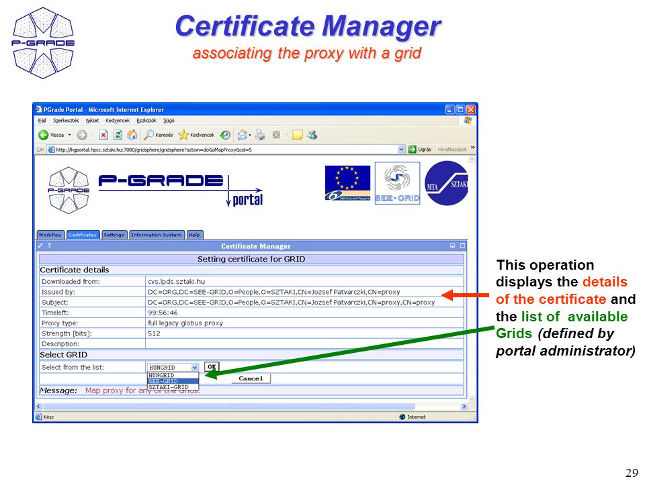Click the Print icon in toolbar

pyautogui.click(x=260, y=135)
